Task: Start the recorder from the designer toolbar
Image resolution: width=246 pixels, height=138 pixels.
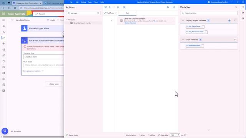Action: 124,7
